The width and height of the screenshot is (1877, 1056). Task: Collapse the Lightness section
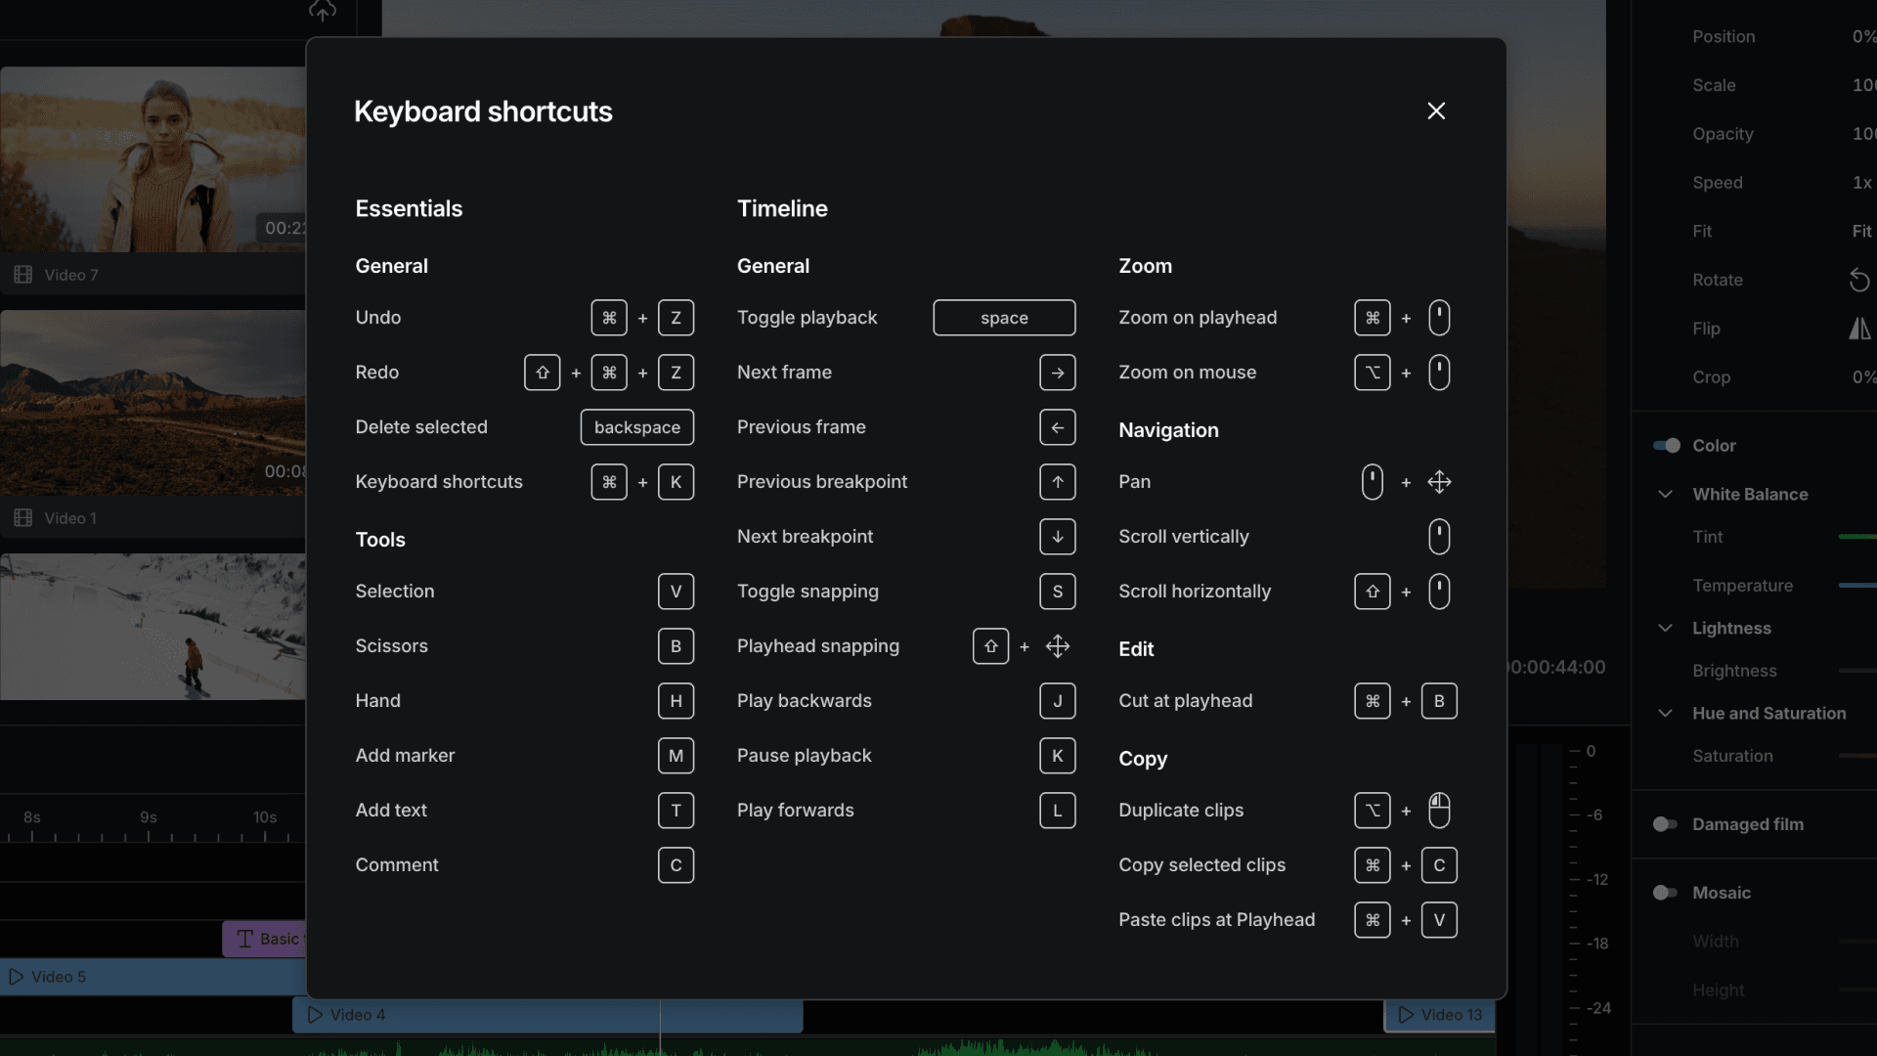(1665, 628)
